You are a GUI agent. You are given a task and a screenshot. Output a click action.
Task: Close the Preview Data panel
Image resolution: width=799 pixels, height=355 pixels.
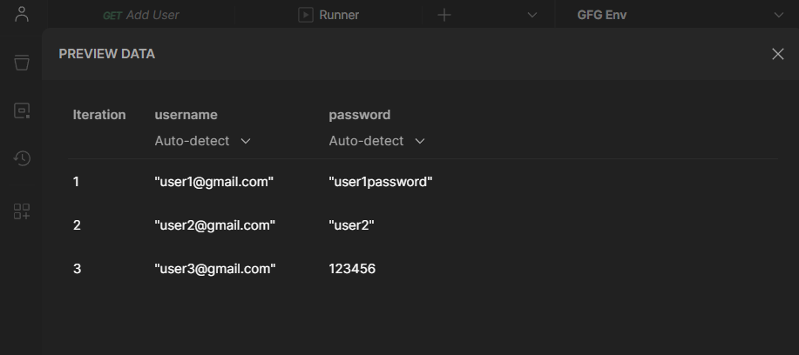(778, 54)
